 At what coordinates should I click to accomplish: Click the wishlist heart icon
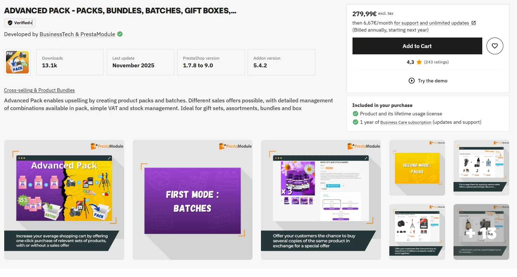[x=495, y=46]
